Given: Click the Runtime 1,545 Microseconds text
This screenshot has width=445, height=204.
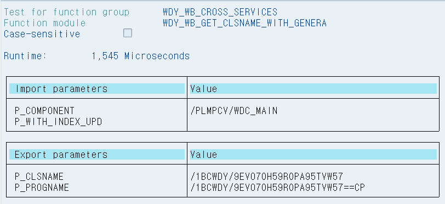Looking at the screenshot, I should [97, 56].
